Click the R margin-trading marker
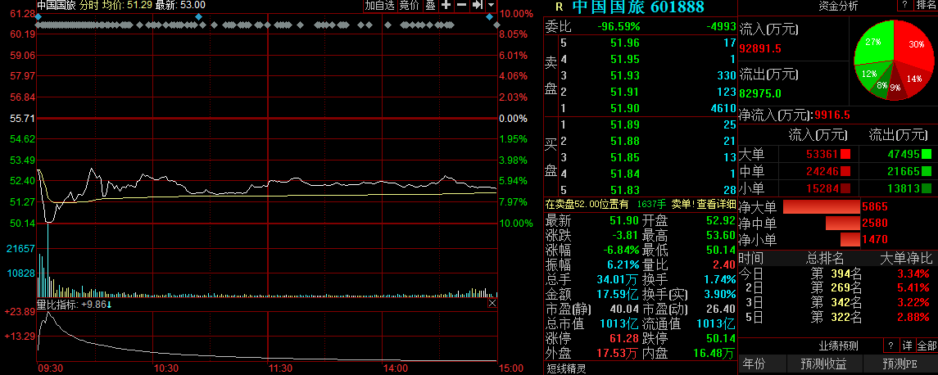 click(x=560, y=7)
